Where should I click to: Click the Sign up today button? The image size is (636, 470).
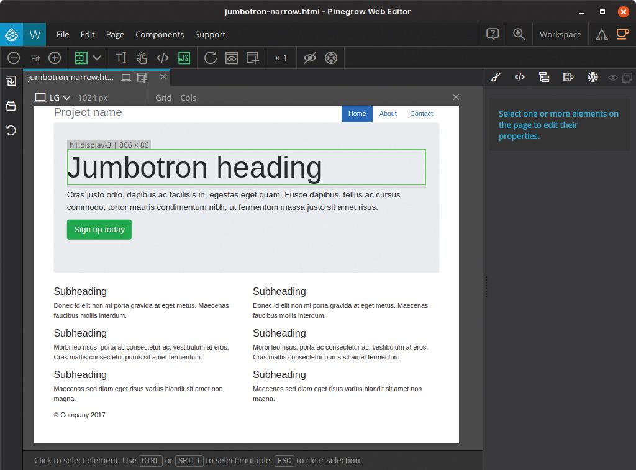point(99,229)
